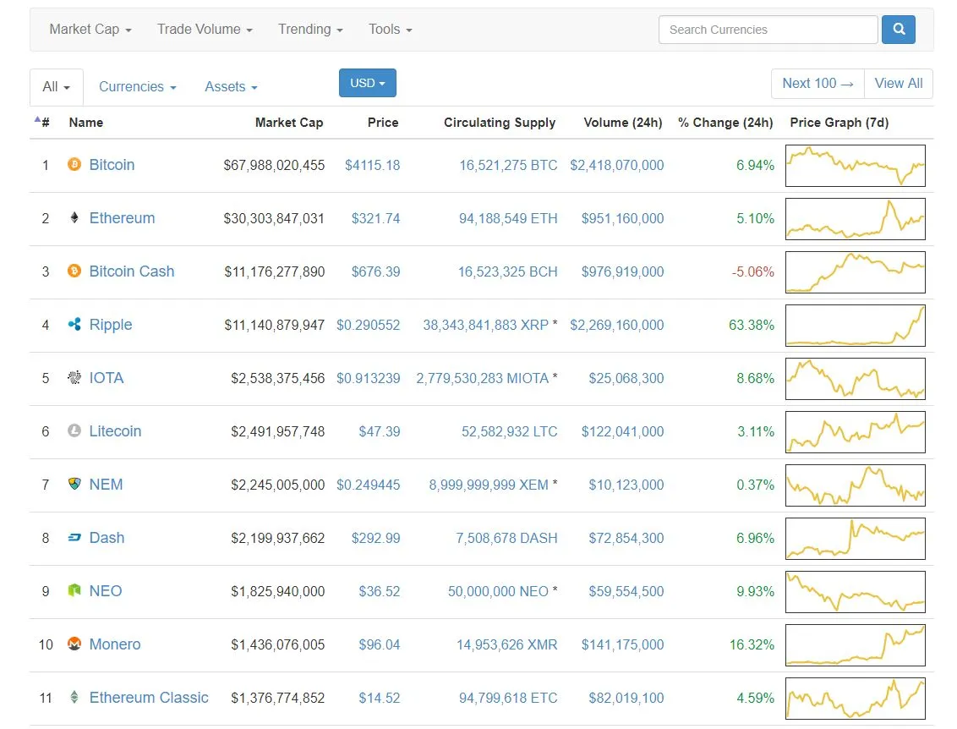Click circulating supply 16,521,275 BTC

(508, 165)
